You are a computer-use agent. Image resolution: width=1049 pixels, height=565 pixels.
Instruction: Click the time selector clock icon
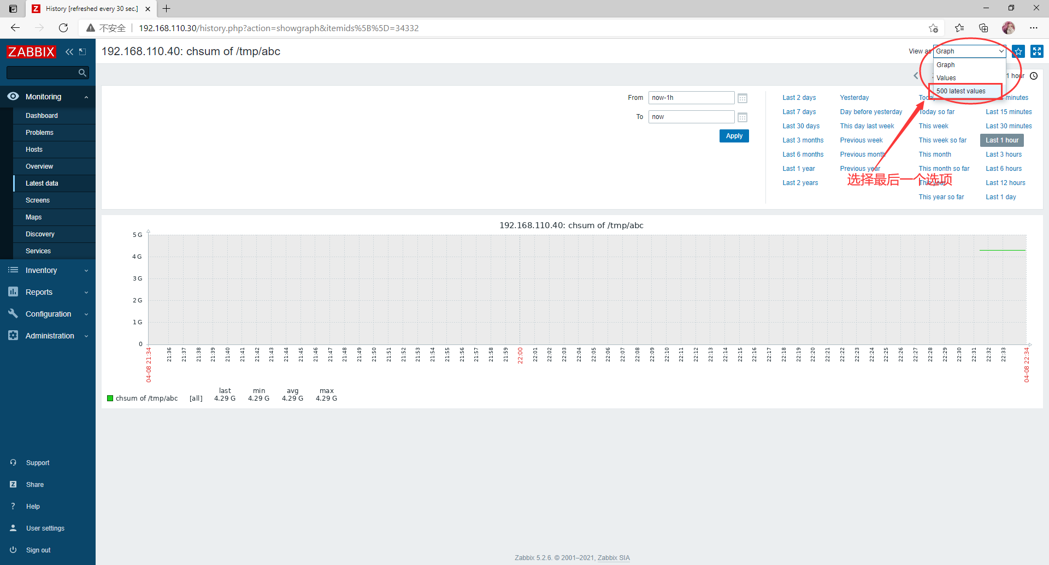click(1034, 76)
